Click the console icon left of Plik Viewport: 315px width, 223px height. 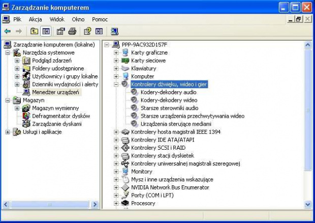(6, 19)
